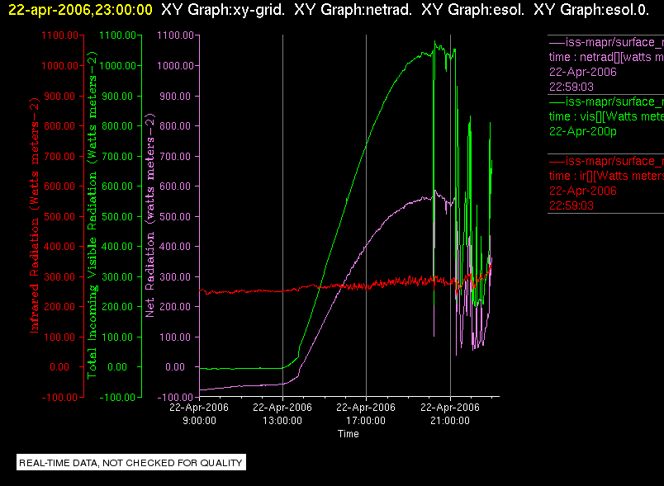Viewport: 664px width, 486px height.
Task: Click the magenta axis 1100.00 tick label
Action: tap(175, 35)
